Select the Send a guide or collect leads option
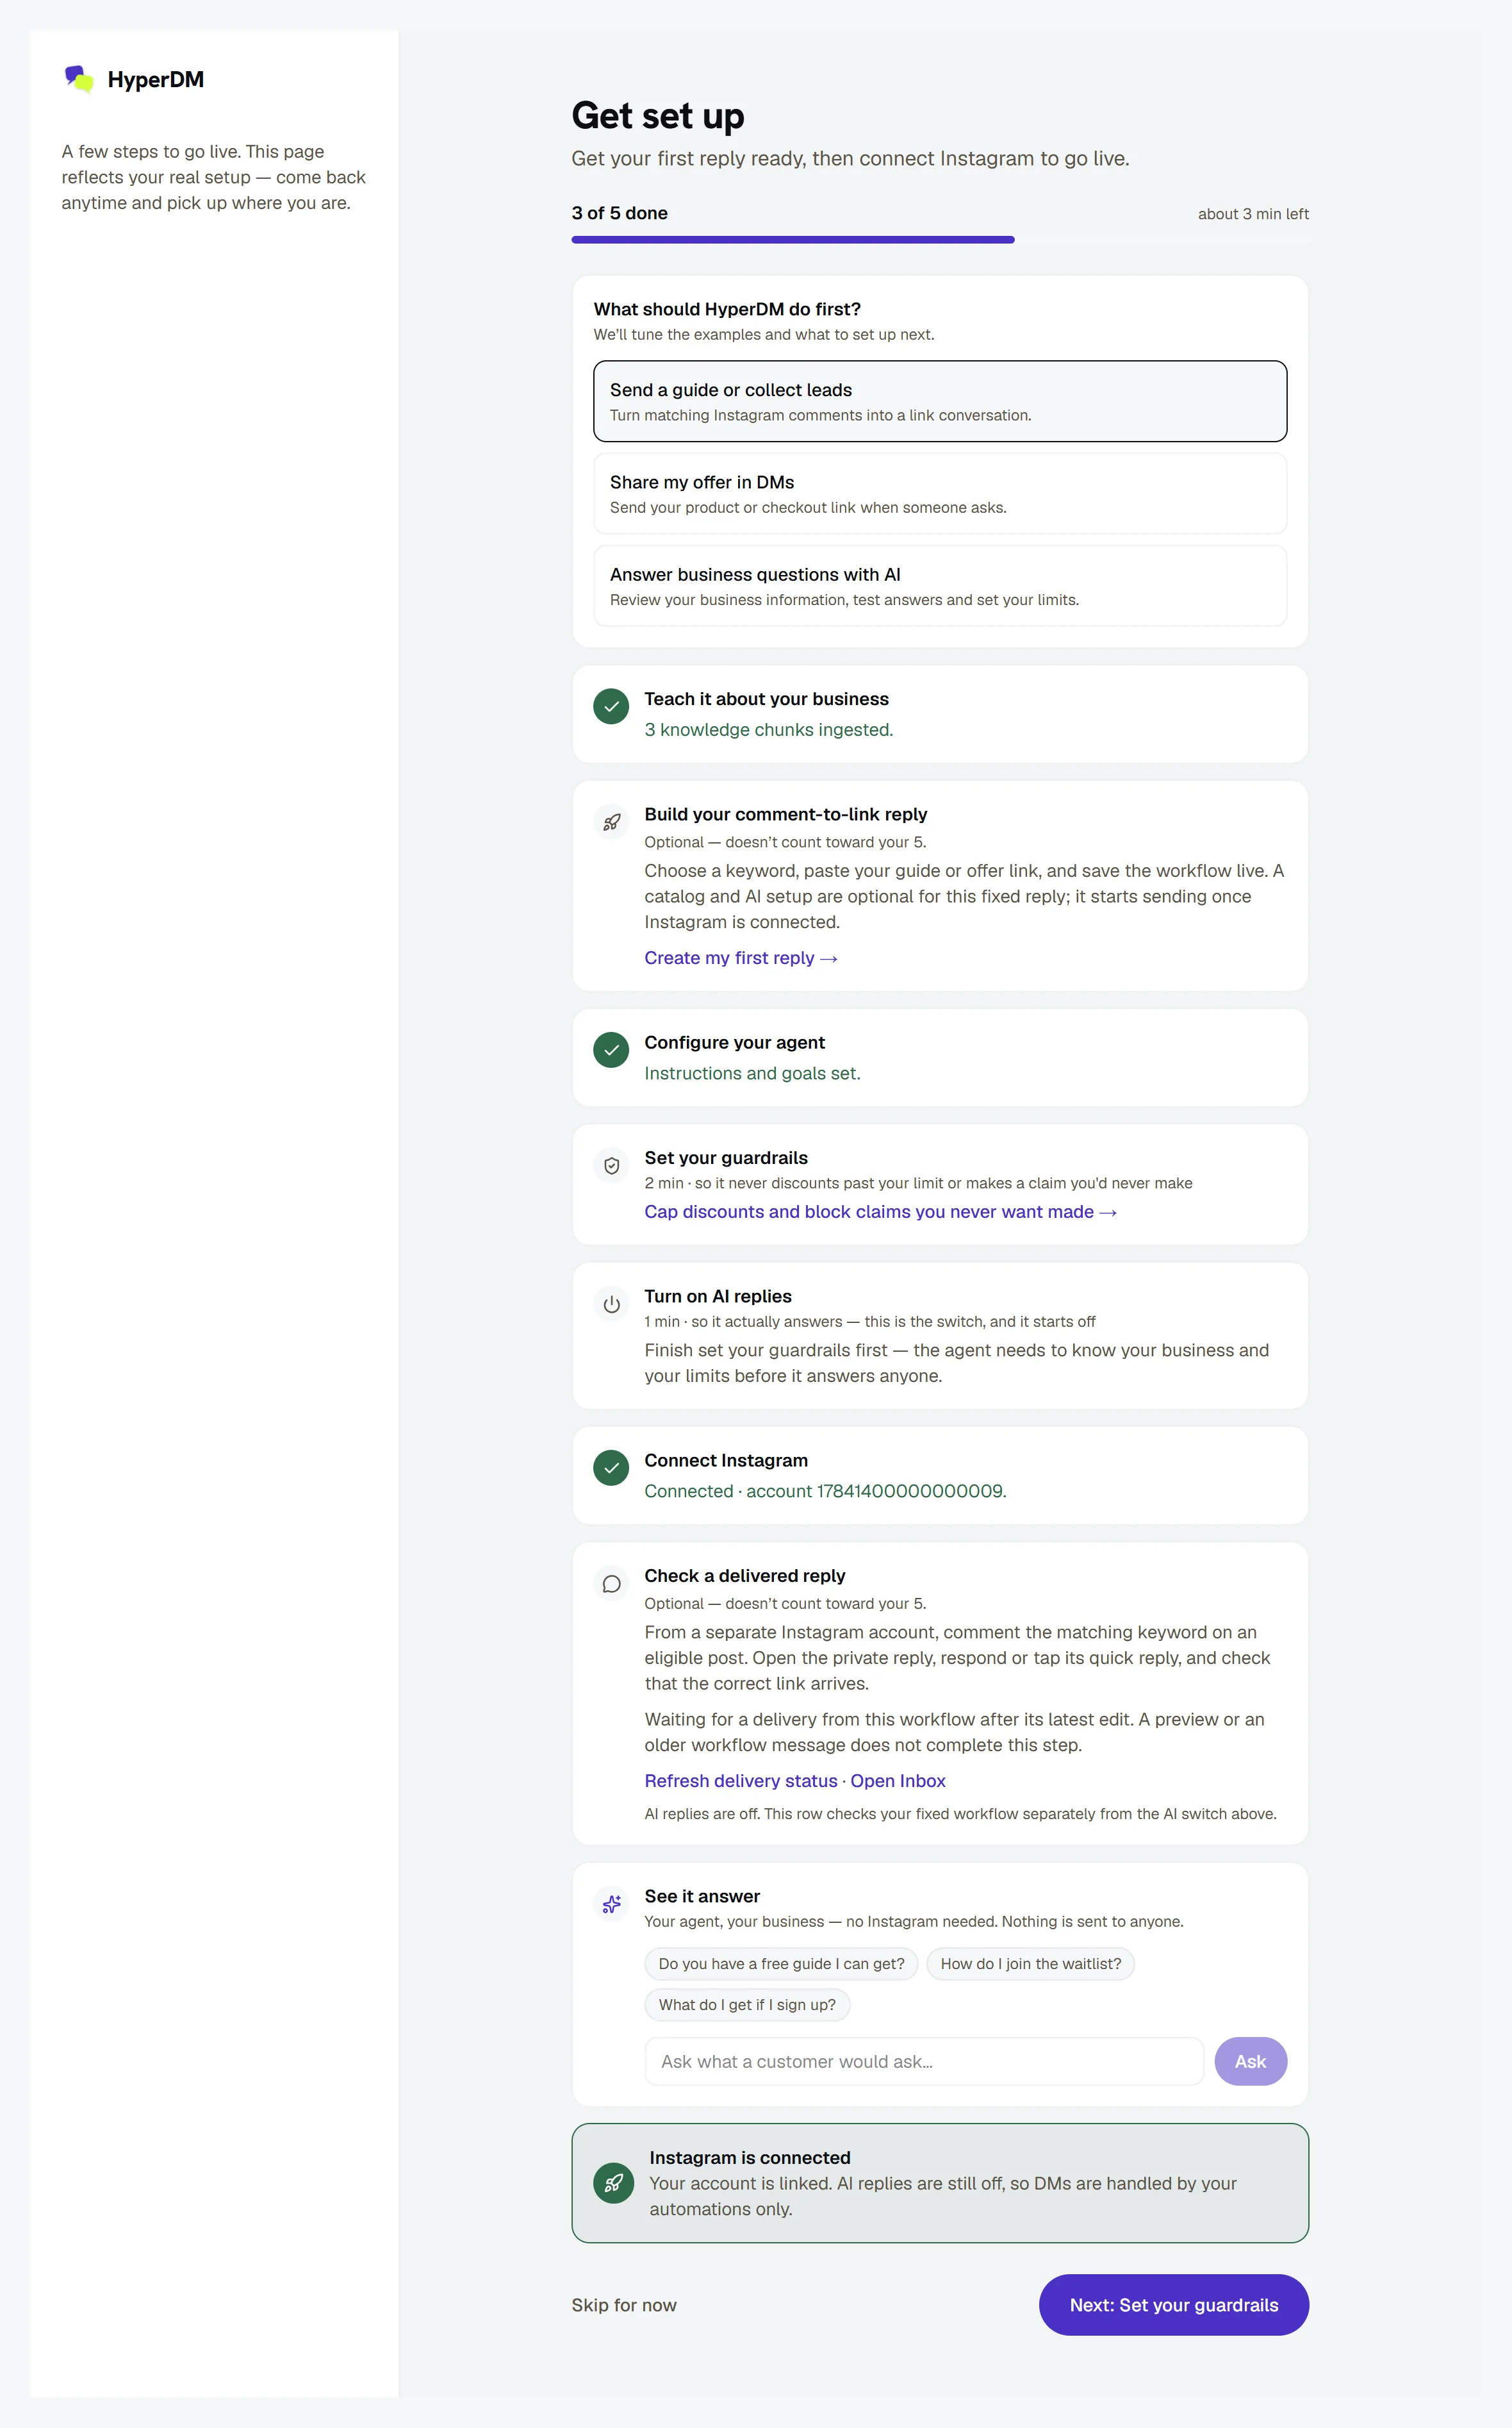Image resolution: width=1512 pixels, height=2428 pixels. point(940,401)
